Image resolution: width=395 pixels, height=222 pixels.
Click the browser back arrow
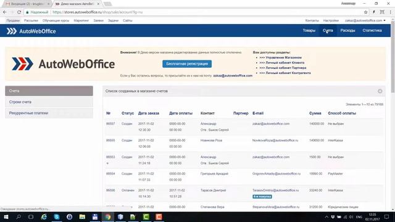click(5, 12)
